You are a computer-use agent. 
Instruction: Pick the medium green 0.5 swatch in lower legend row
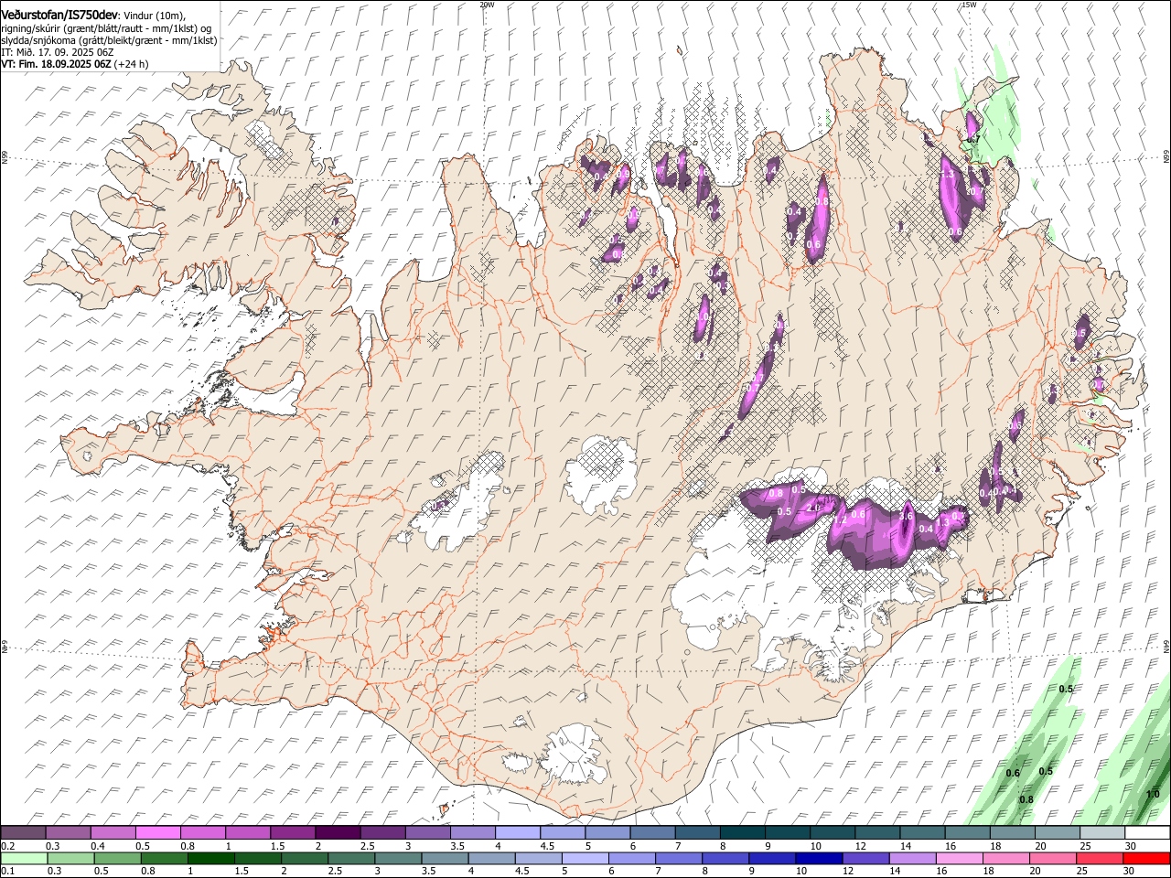point(117,858)
